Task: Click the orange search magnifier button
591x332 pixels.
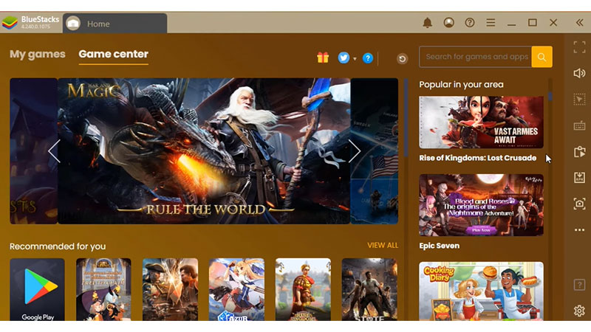Action: (x=542, y=57)
